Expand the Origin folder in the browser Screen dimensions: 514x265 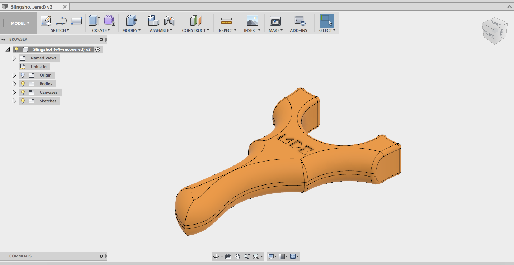tap(14, 75)
